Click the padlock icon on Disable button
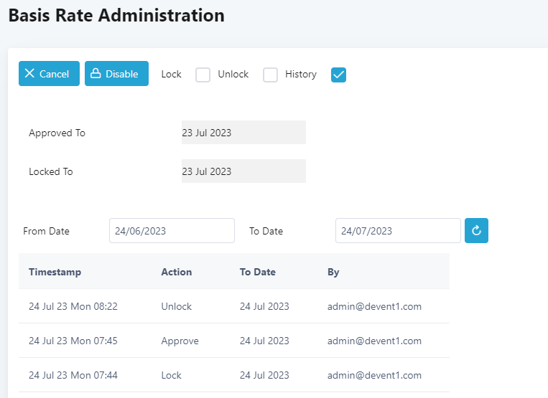Image resolution: width=548 pixels, height=398 pixels. (96, 73)
